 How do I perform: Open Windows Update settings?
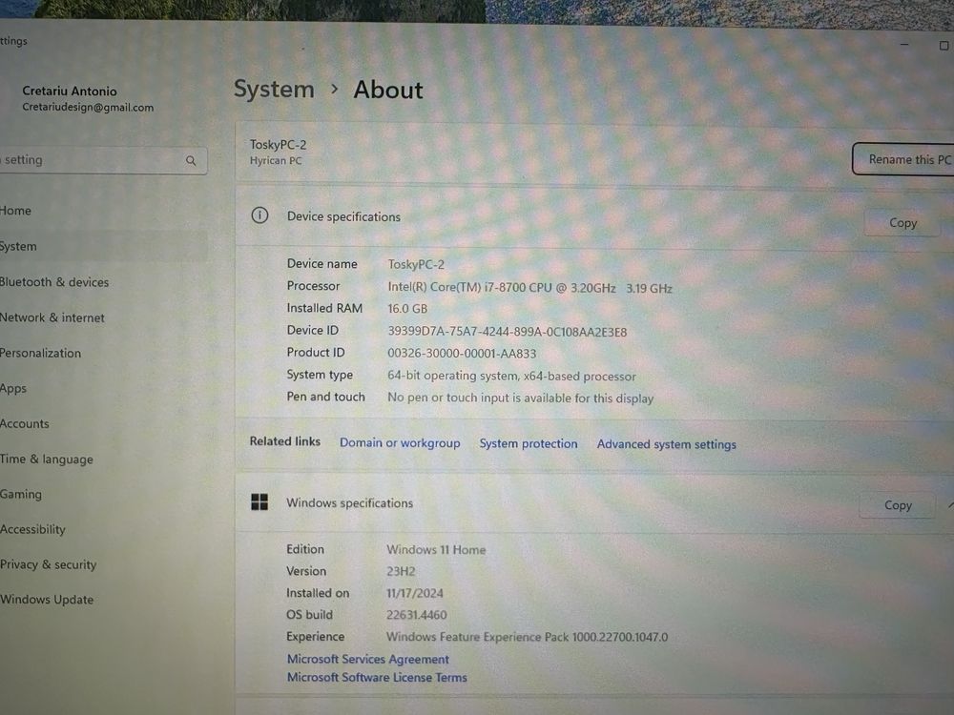point(47,600)
